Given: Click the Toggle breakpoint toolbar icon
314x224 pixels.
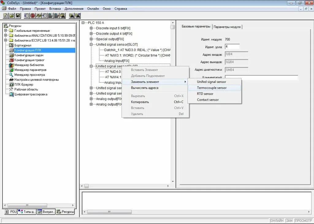Looking at the screenshot, I should click(x=44, y=16).
